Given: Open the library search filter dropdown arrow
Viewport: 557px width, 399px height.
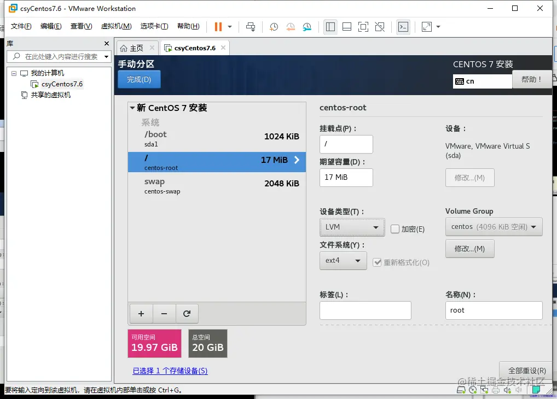Looking at the screenshot, I should click(x=106, y=56).
